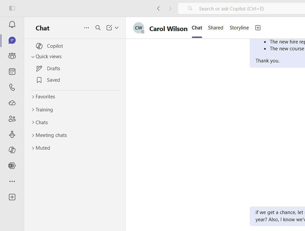Open new chat dropdown arrow
The image size is (305, 231).
point(117,28)
